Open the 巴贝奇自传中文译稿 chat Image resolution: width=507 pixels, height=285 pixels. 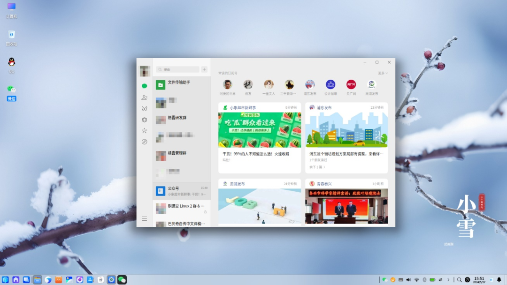tap(182, 223)
